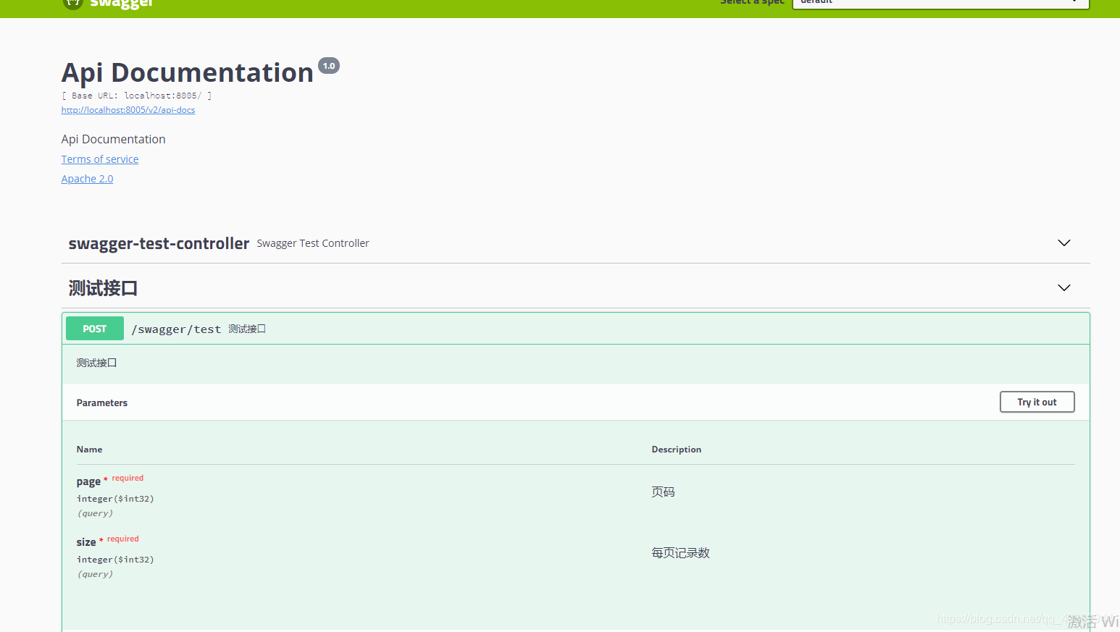Open the Apache 2.0 license link

click(87, 178)
